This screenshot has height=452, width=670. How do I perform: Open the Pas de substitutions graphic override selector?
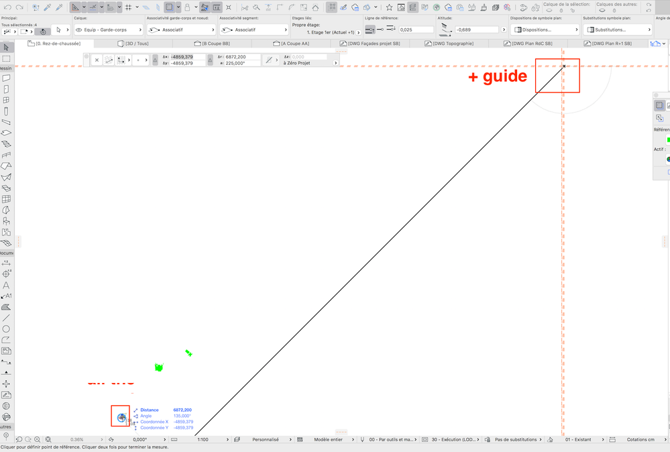click(x=514, y=439)
